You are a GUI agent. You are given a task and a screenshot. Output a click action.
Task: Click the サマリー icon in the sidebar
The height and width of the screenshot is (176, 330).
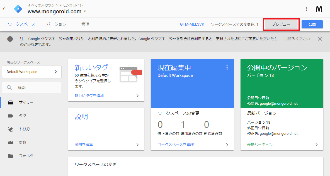(x=11, y=102)
